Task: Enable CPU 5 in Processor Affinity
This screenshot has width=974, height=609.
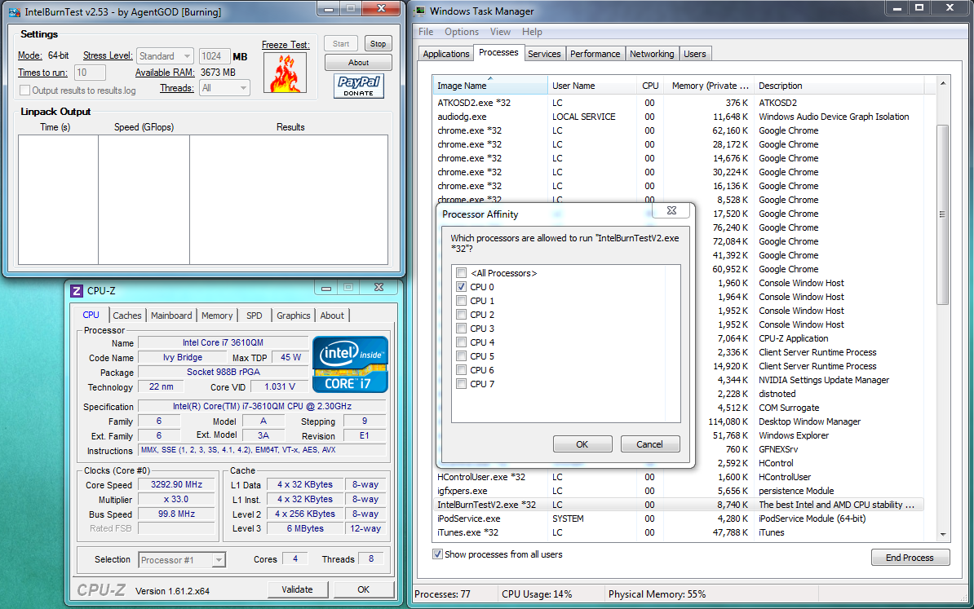Action: pos(462,356)
